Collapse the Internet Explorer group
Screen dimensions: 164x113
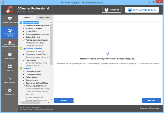click(x=30, y=23)
